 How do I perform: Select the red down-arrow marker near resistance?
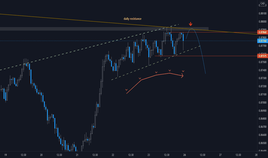(191, 24)
